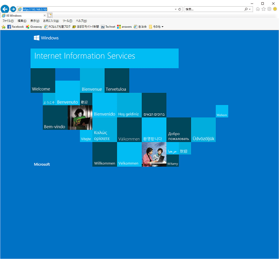Click the Welkom tile
279x259 pixels.
[x=222, y=111]
